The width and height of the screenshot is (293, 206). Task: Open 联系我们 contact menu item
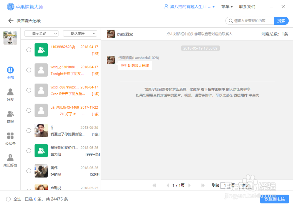tap(247, 7)
